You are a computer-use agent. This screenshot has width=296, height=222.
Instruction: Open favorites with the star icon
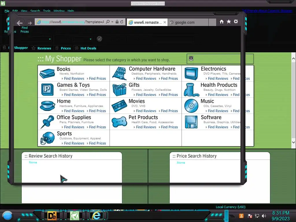(x=229, y=21)
